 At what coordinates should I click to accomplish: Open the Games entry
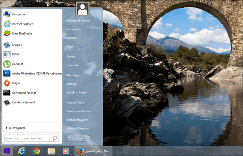pos(70,57)
